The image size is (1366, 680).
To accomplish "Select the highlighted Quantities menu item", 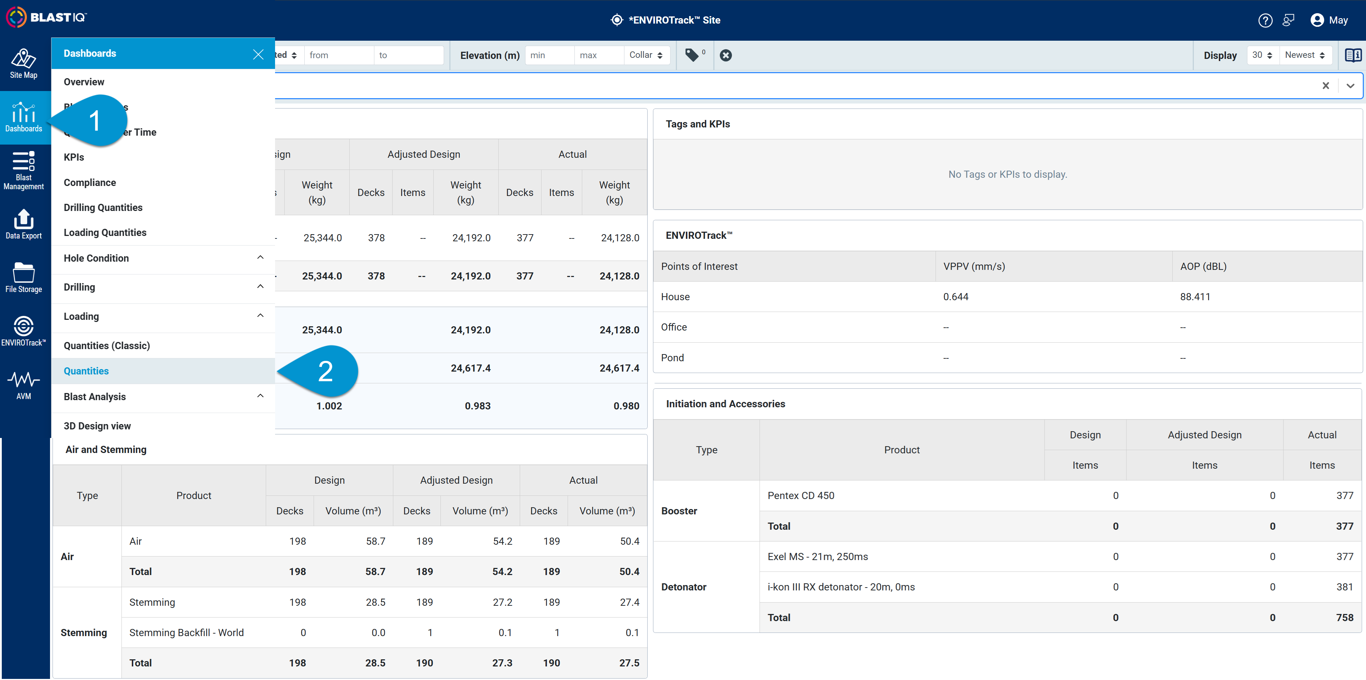I will [x=163, y=371].
